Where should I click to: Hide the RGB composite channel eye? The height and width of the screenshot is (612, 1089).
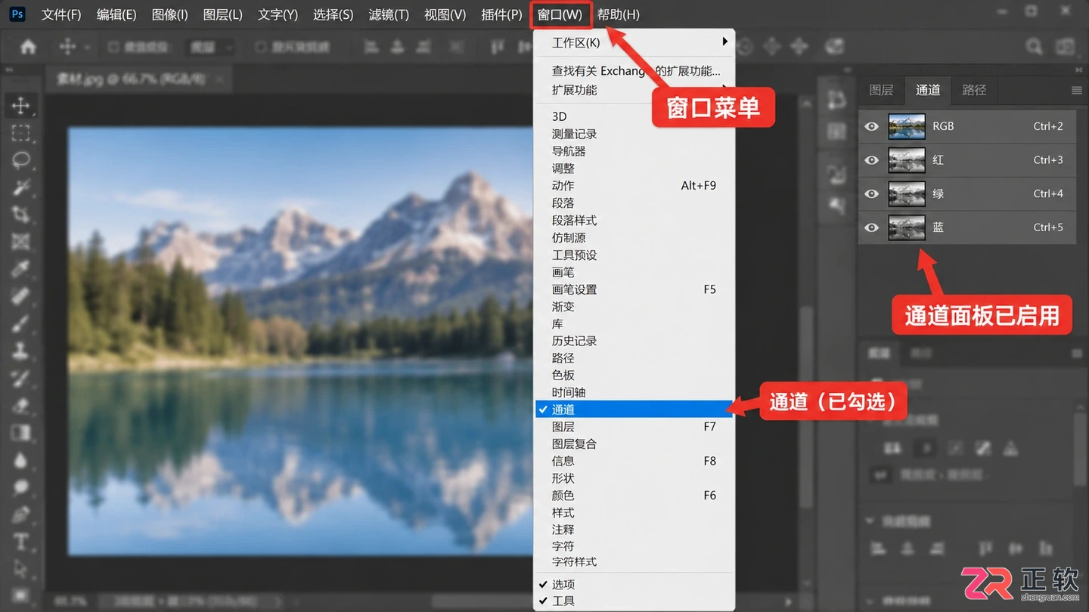click(x=872, y=126)
